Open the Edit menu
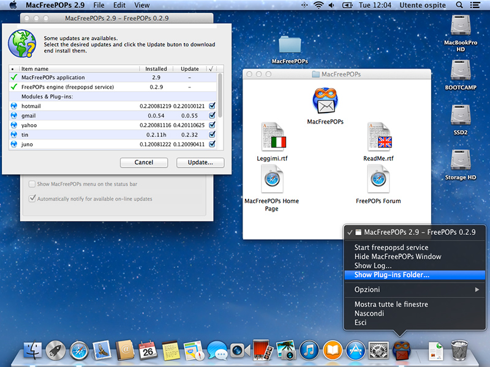 click(x=119, y=5)
